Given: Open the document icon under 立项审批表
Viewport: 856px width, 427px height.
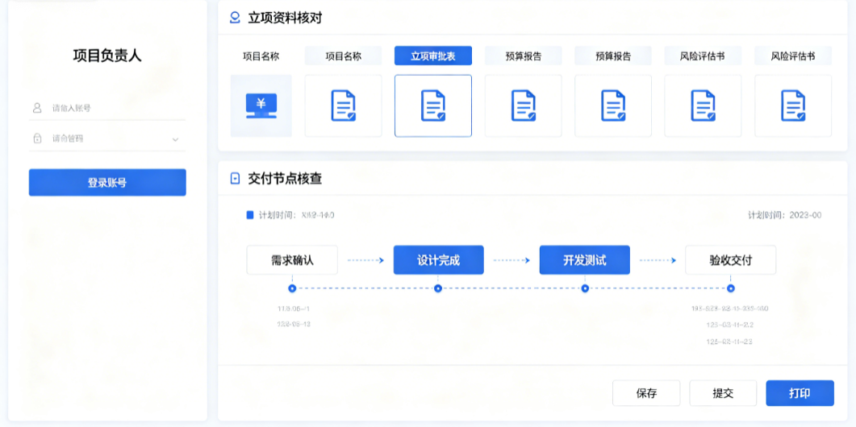Looking at the screenshot, I should 433,106.
